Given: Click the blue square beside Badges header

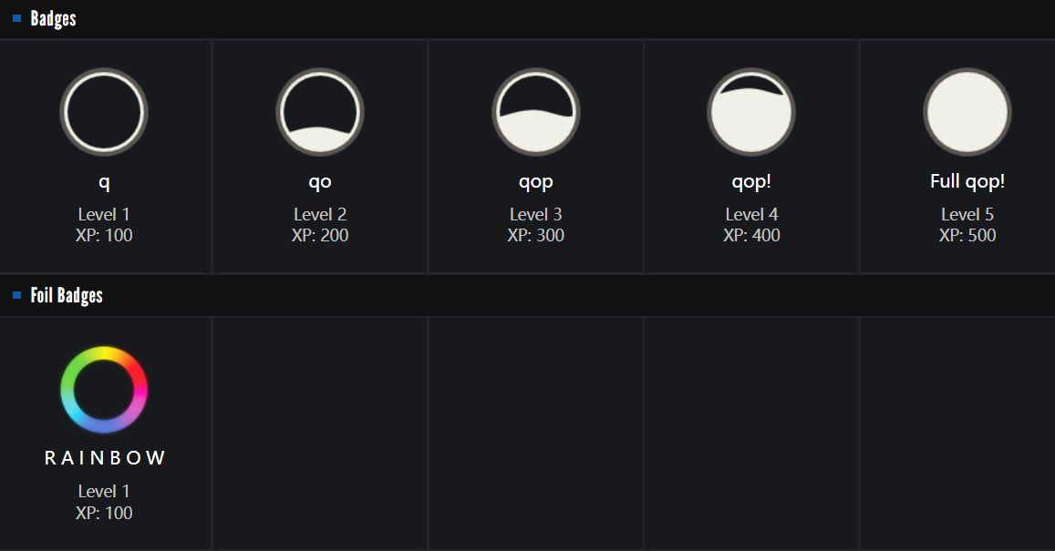Looking at the screenshot, I should coord(16,18).
